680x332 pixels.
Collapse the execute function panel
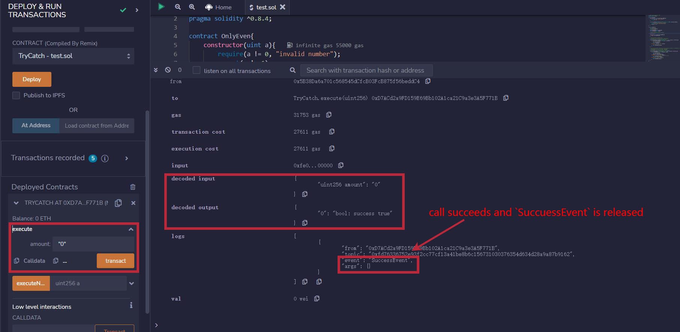pos(131,229)
